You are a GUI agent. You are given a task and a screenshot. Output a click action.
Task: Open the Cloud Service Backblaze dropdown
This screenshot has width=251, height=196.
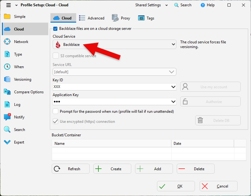coord(114,44)
